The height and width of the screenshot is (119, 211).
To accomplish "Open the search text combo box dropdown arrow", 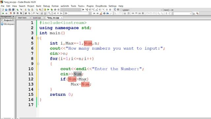I will 90,13.
